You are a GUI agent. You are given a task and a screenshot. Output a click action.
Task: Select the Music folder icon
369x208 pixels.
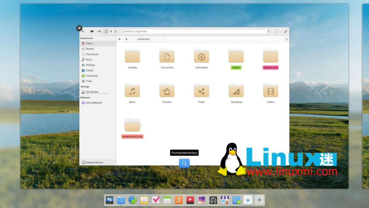pyautogui.click(x=132, y=90)
